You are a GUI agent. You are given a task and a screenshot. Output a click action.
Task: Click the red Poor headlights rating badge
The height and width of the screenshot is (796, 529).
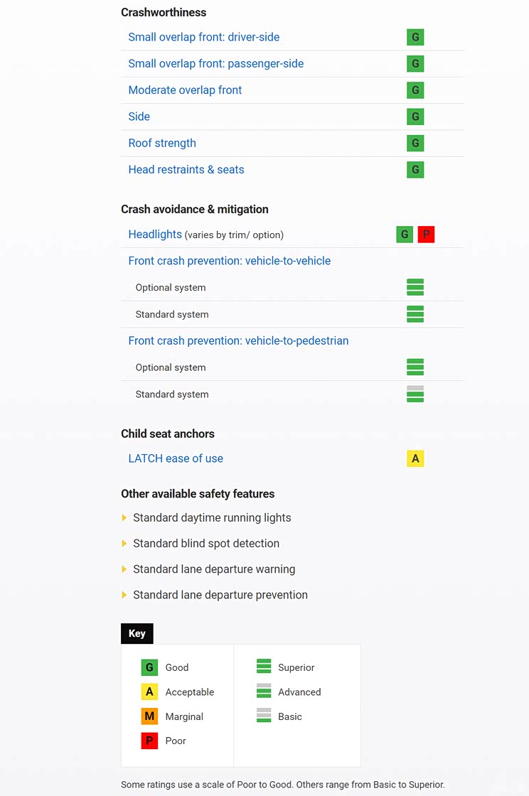click(x=426, y=235)
